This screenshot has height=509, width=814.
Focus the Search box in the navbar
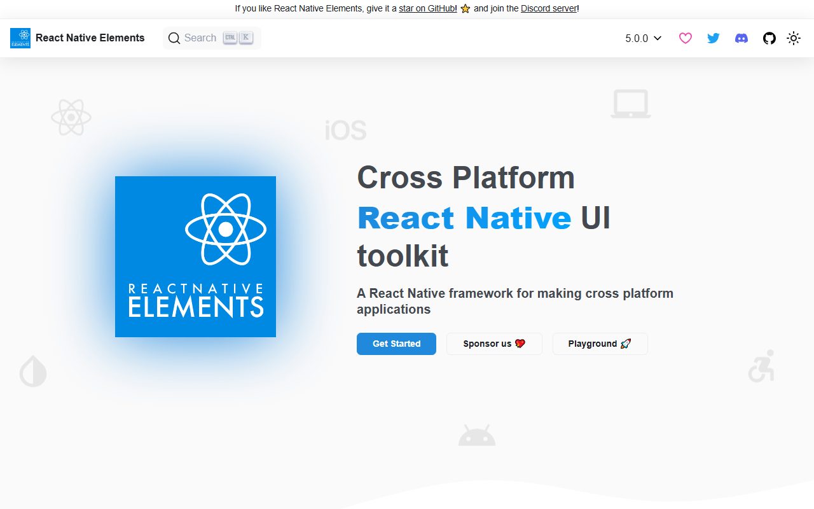[x=212, y=38]
